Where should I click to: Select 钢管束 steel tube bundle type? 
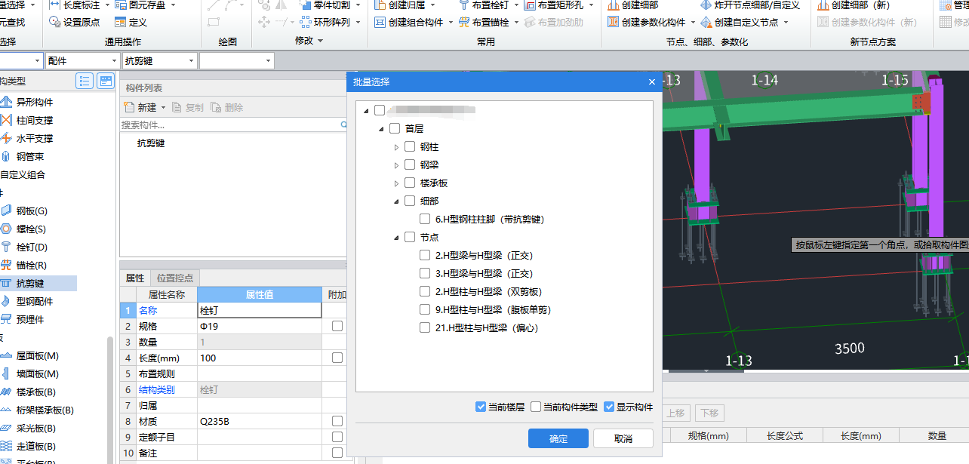[x=30, y=156]
